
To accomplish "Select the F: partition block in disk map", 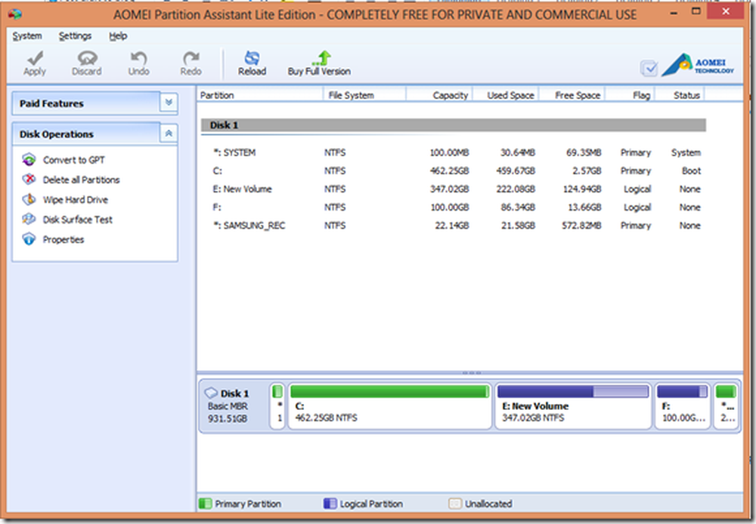I will pos(682,405).
